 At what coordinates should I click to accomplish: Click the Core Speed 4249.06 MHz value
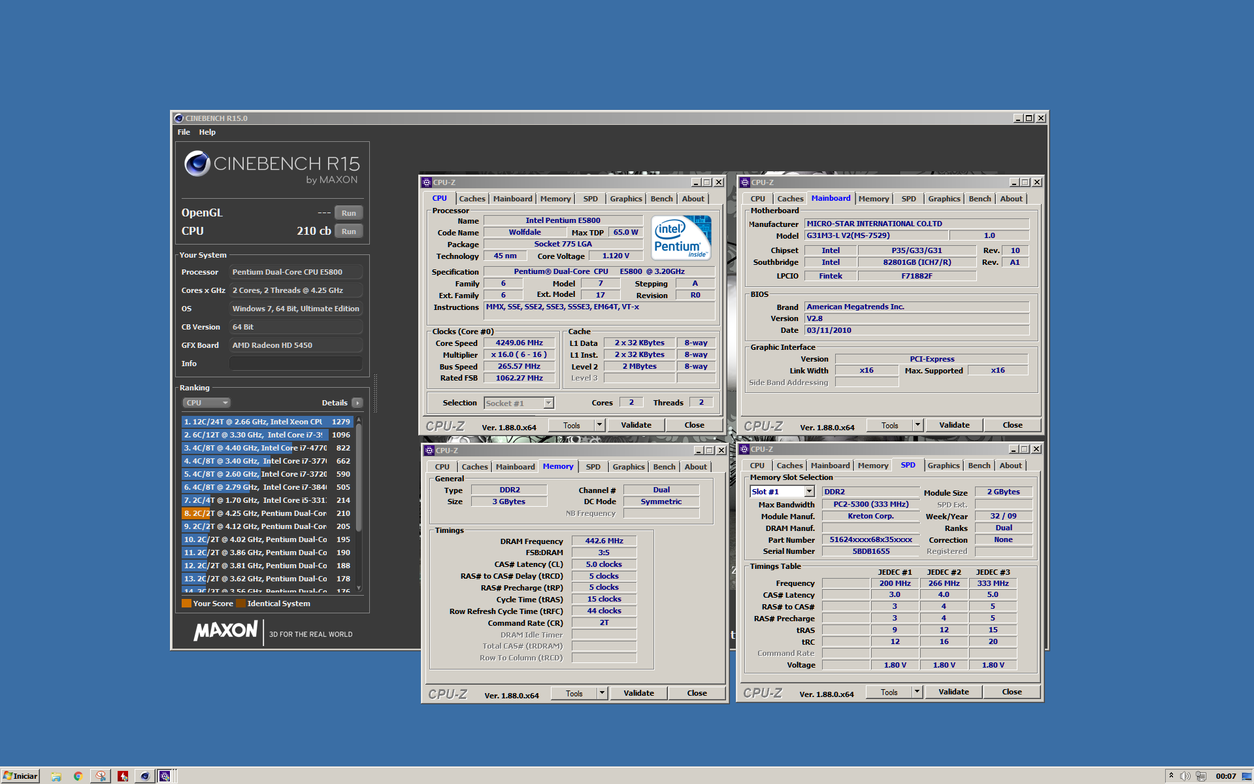(519, 343)
